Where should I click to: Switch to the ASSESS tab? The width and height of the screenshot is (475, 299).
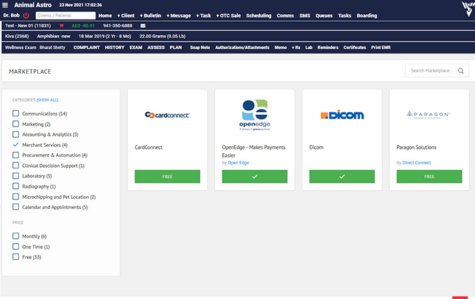[x=156, y=47]
